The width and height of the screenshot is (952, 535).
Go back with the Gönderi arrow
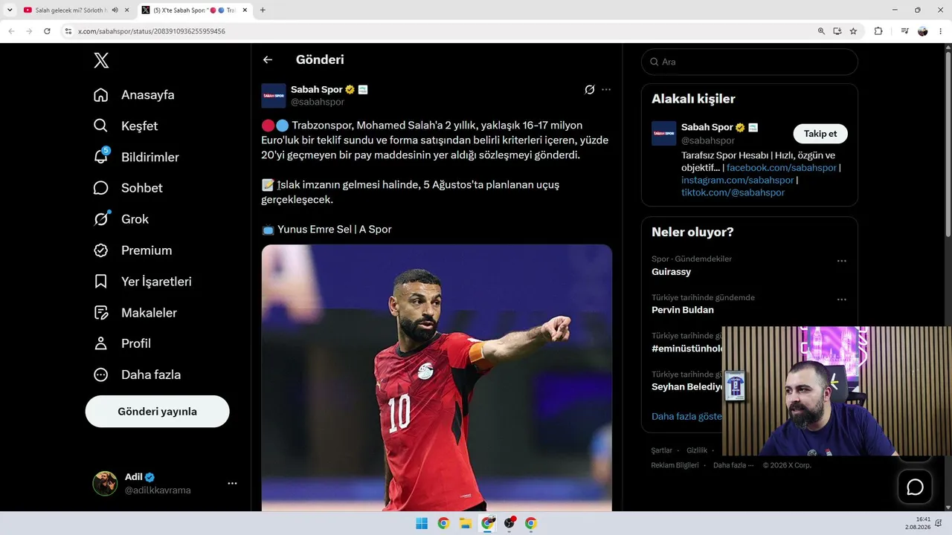pos(268,60)
